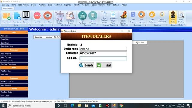Open View Sales Return icon

pyautogui.click(x=70, y=17)
